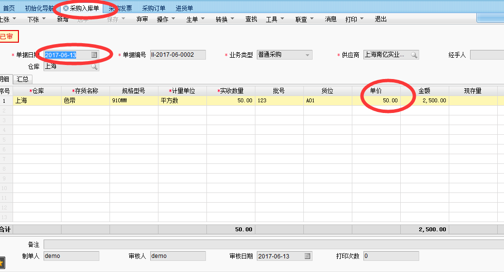Switch to the 进货单 tab
This screenshot has height=272, width=504.
(x=184, y=8)
